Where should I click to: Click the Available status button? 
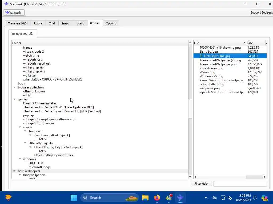pyautogui.click(x=14, y=12)
